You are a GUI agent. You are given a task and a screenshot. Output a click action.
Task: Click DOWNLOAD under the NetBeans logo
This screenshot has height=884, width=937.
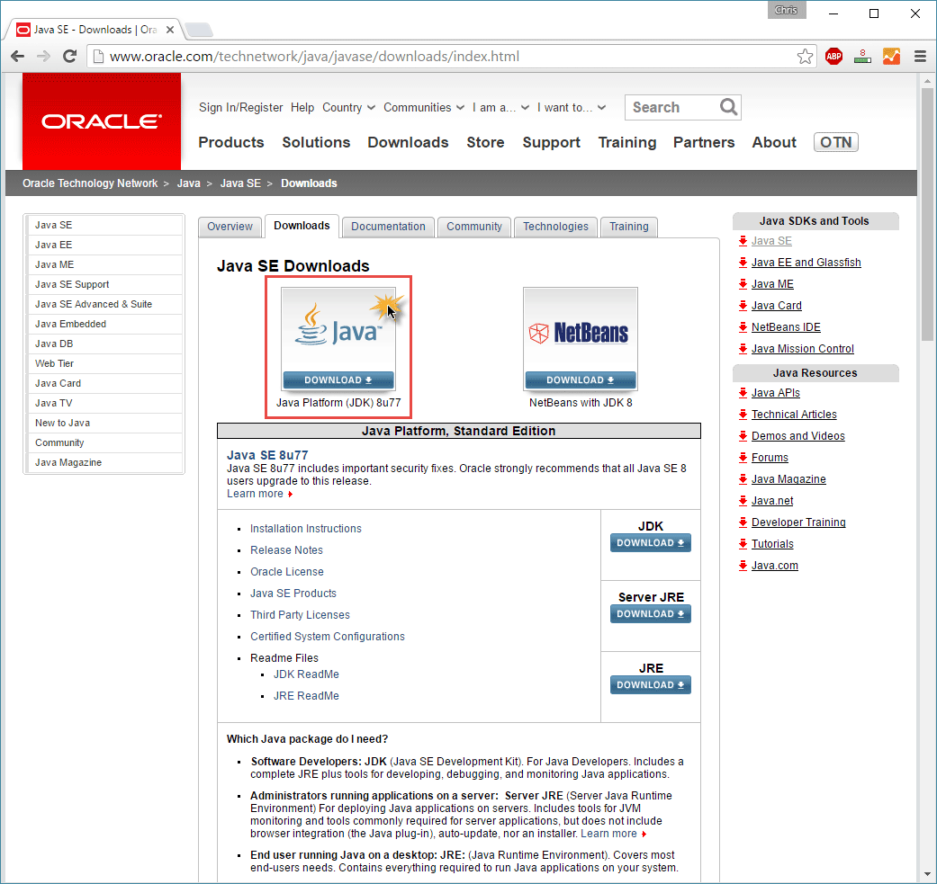click(581, 379)
